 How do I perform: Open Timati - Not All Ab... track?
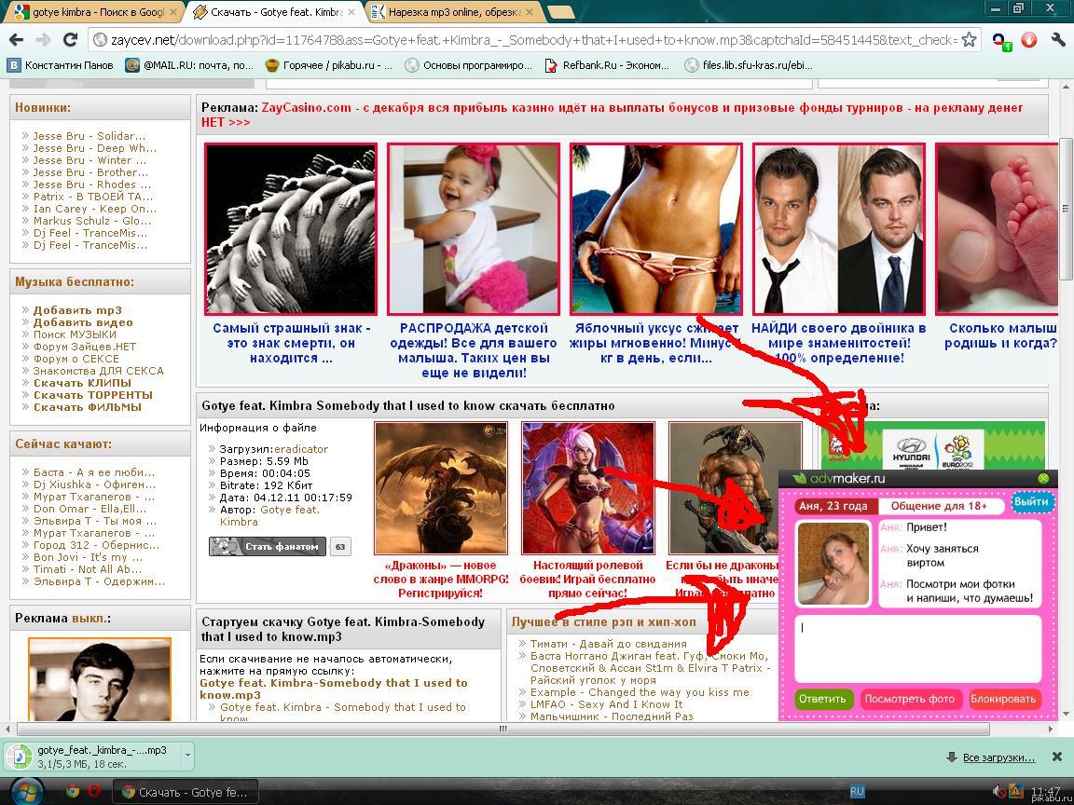pos(87,569)
